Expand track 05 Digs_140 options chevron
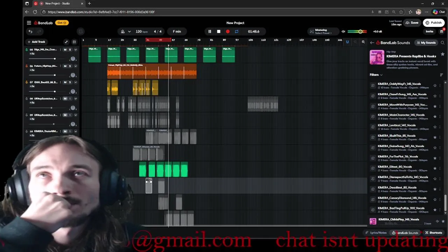 coord(75,50)
